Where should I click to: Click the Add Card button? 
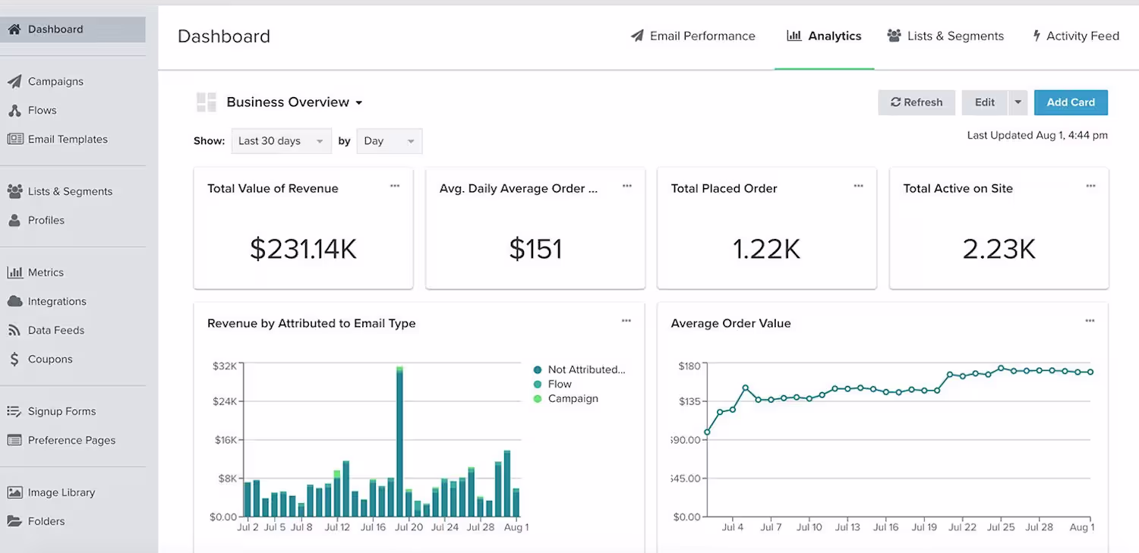coord(1071,102)
